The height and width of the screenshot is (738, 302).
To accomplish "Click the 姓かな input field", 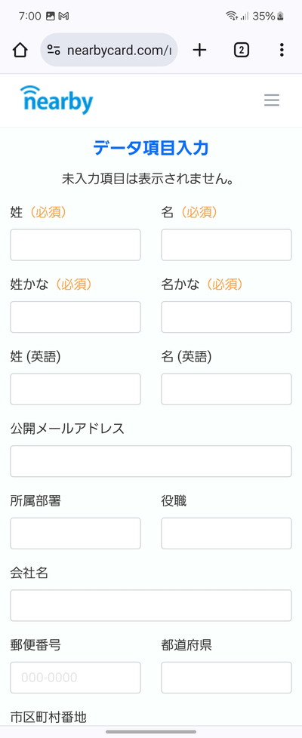I will 75,317.
